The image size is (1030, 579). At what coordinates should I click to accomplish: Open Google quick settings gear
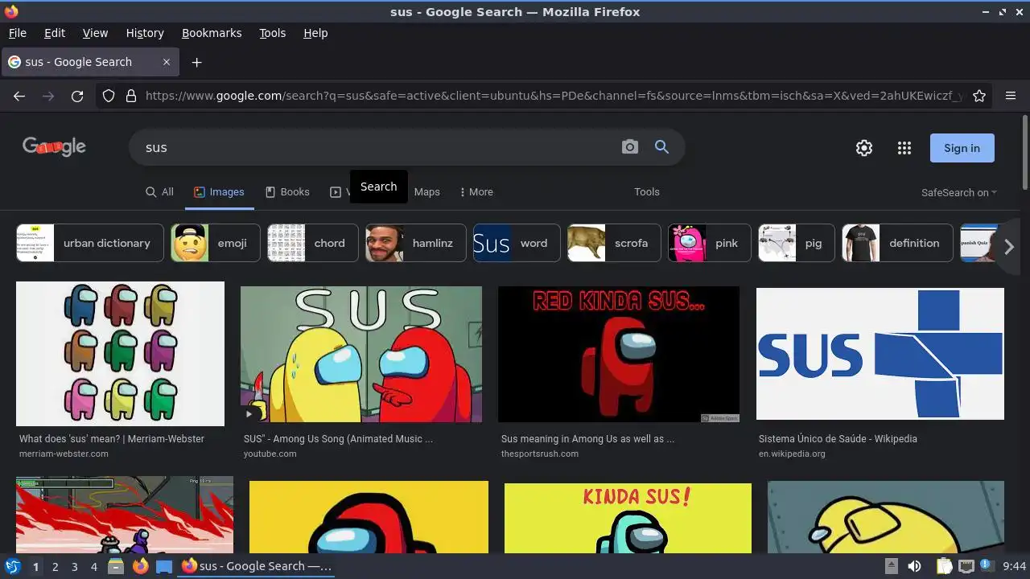coord(864,148)
